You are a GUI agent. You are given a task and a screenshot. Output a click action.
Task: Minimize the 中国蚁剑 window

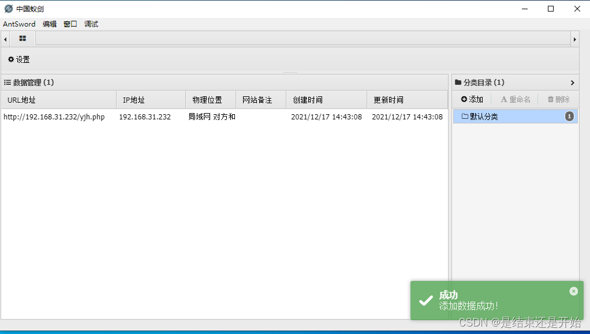525,9
